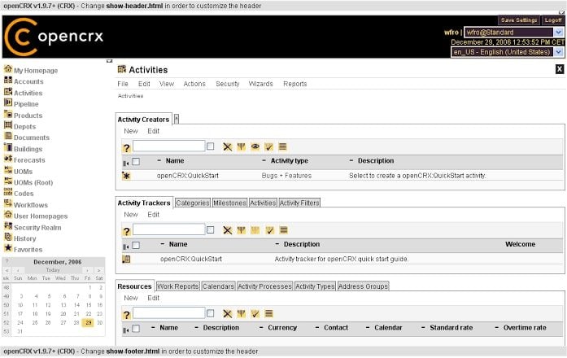
Task: Open UOMs (Root) in the sidebar
Action: (x=33, y=182)
